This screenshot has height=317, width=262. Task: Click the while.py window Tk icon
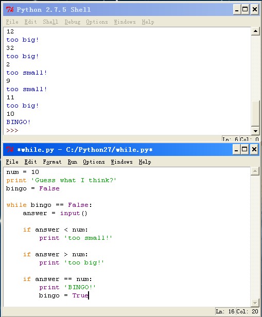tap(9, 150)
